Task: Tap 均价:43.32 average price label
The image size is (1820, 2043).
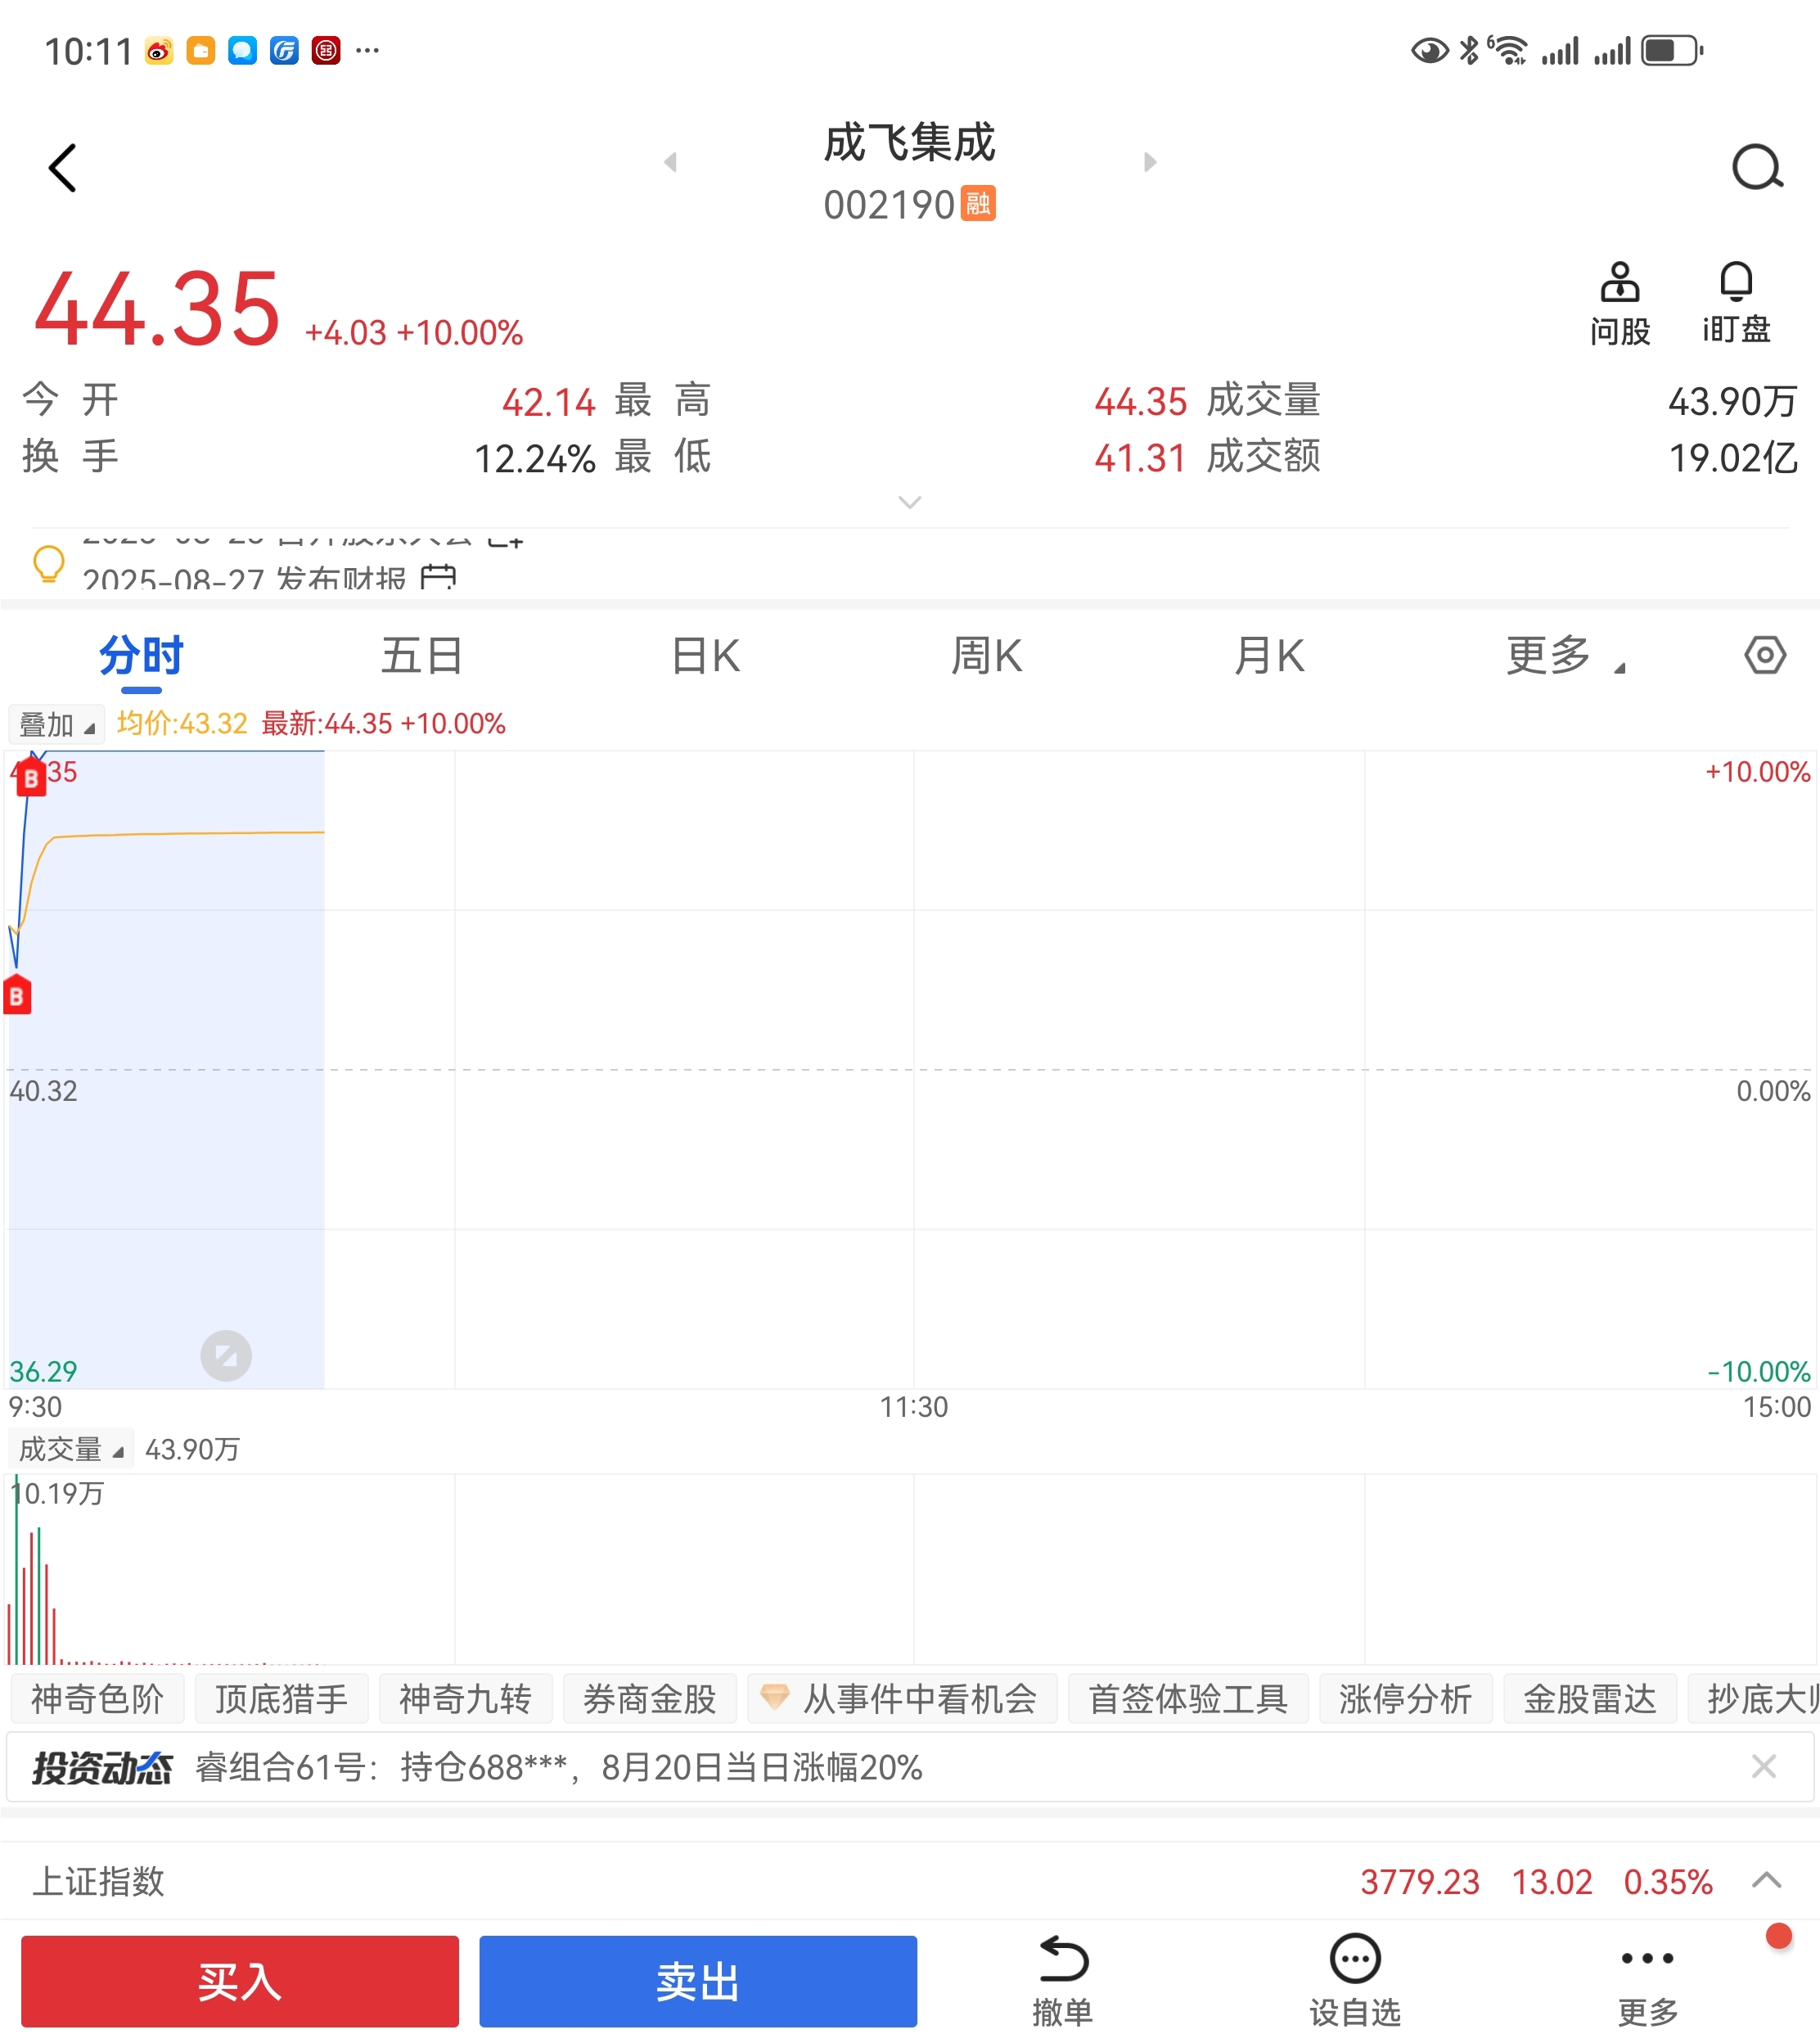Action: (x=182, y=723)
